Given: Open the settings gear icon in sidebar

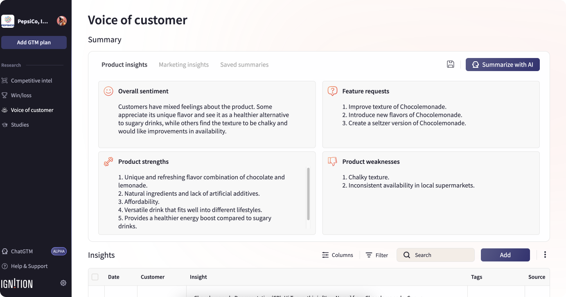Looking at the screenshot, I should tap(63, 283).
